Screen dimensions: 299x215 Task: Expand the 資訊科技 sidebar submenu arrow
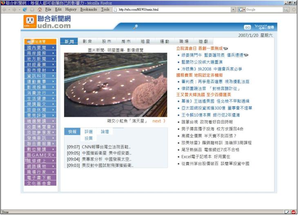pos(53,76)
